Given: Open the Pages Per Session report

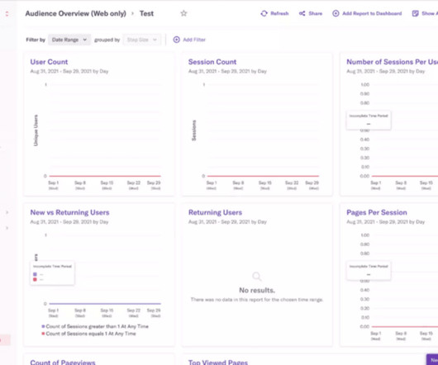Looking at the screenshot, I should click(x=377, y=212).
